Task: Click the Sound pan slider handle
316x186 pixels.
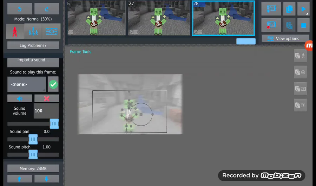Action: 33,139
